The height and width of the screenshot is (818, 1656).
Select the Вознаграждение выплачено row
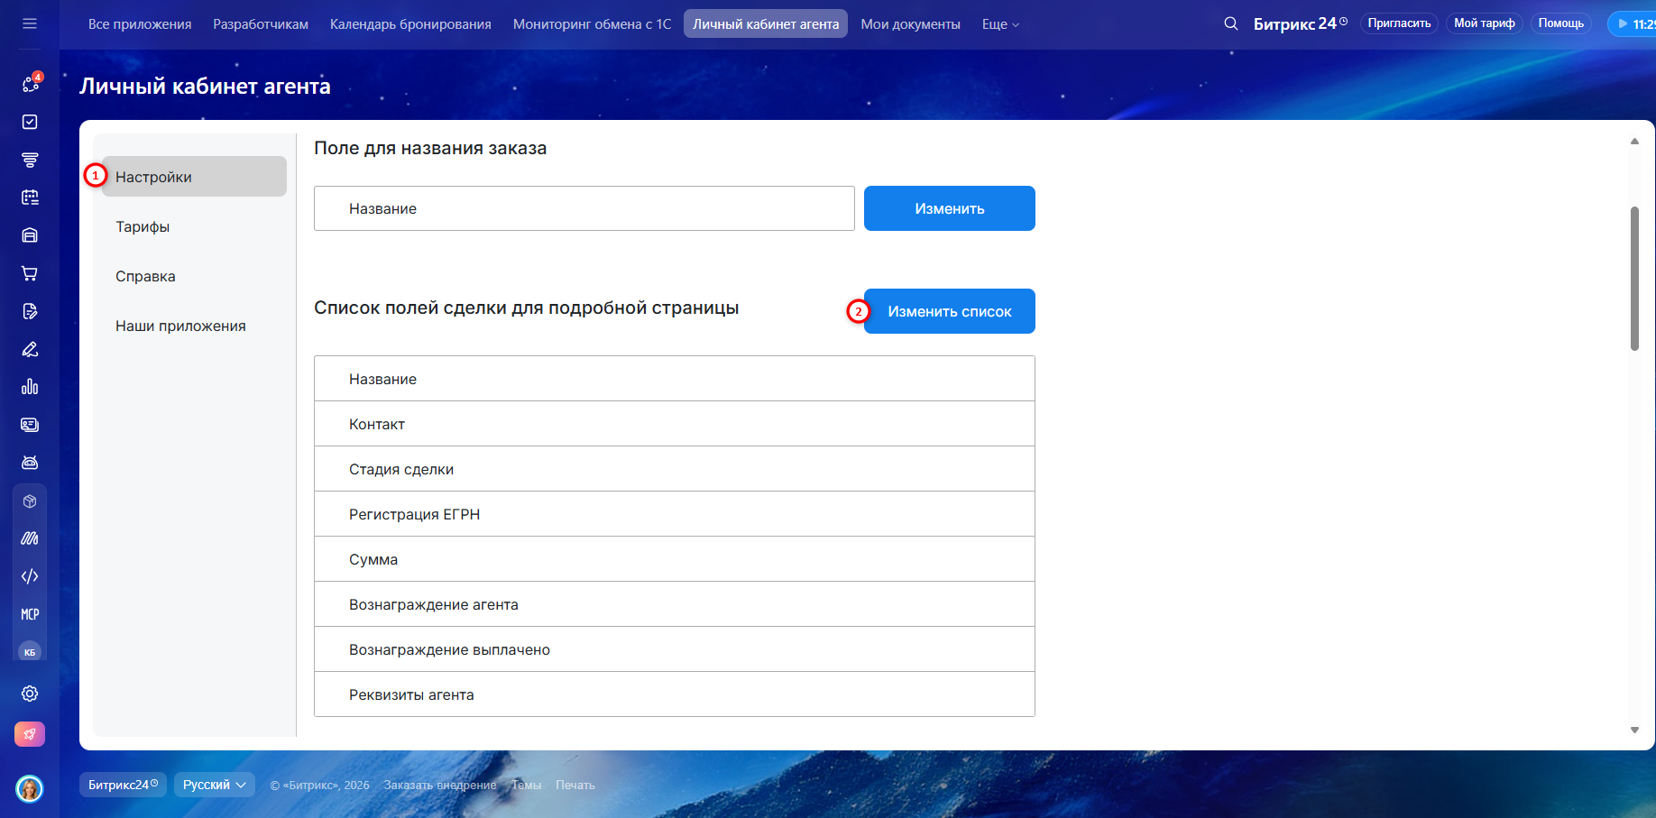coord(675,649)
